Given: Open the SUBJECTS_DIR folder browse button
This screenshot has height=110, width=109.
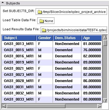Looking at the screenshot, I should 71,11.
